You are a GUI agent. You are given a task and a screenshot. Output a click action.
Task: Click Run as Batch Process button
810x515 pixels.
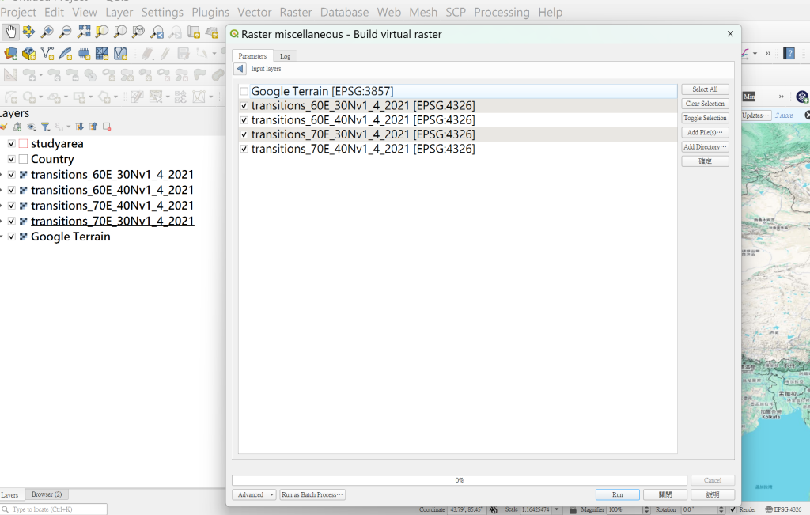[312, 495]
